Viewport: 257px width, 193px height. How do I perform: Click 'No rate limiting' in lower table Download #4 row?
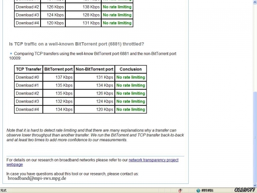(x=131, y=109)
